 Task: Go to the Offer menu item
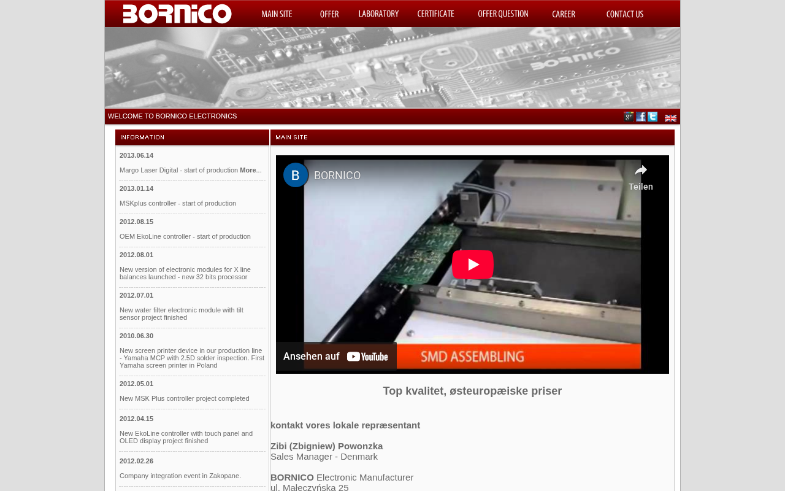(329, 14)
